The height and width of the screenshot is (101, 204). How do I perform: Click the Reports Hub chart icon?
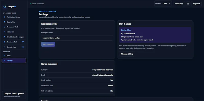[x=4, y=47]
